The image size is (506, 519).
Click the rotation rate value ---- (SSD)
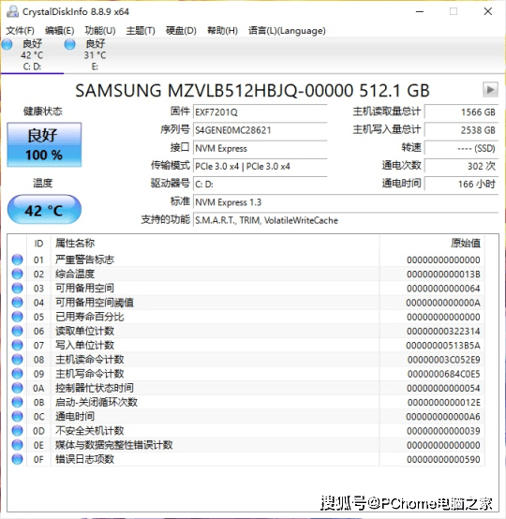point(461,148)
